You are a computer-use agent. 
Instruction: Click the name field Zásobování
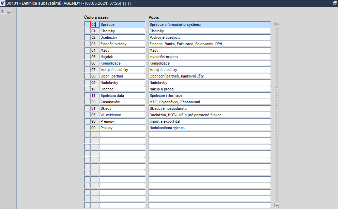122,102
